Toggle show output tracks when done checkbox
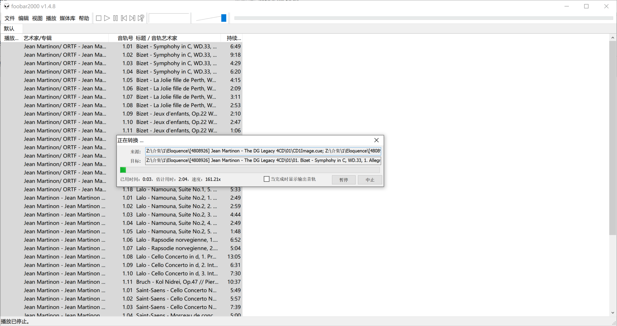 pos(266,179)
